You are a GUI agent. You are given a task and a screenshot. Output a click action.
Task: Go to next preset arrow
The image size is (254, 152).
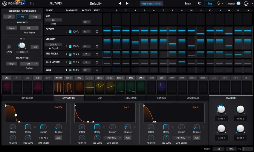[x=127, y=3]
